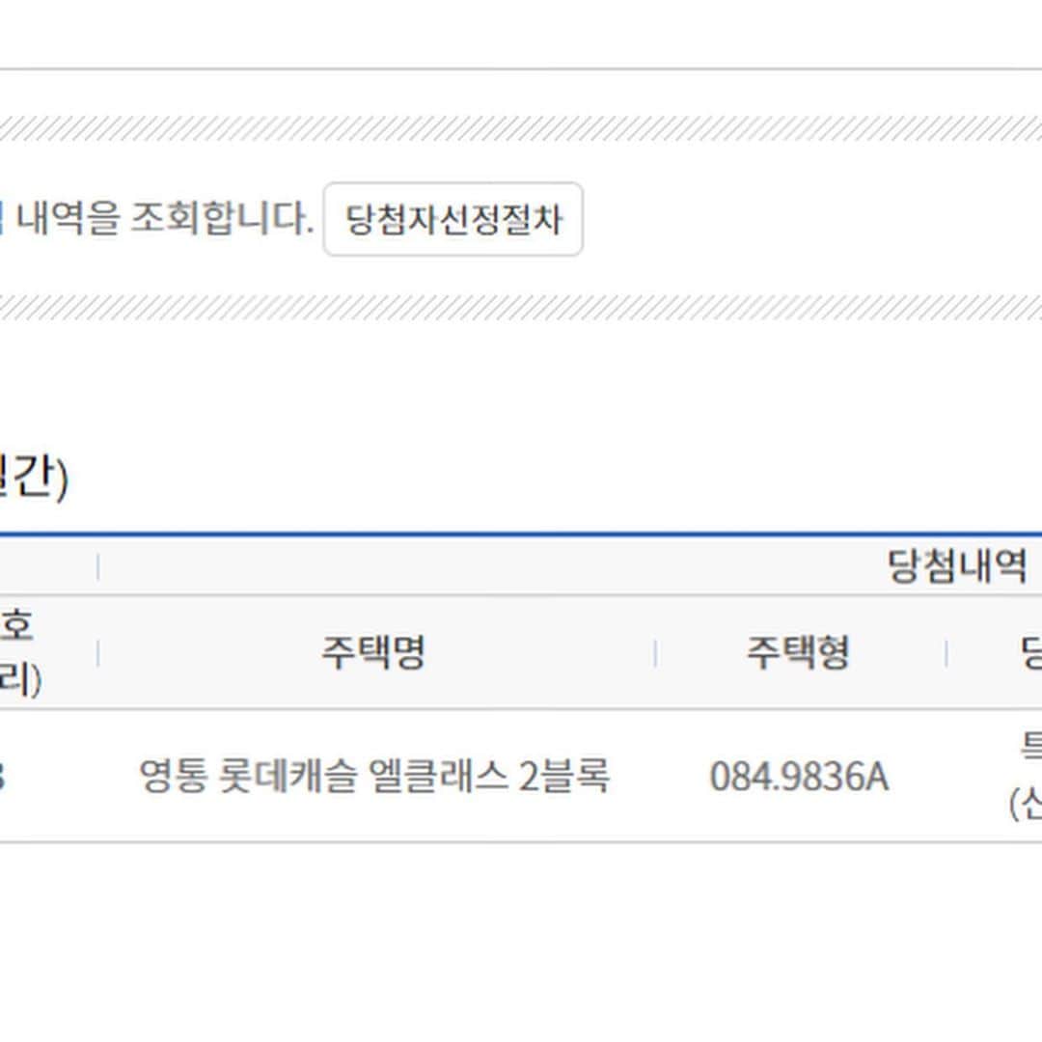Click the blue top border of the table
The image size is (1042, 1042).
coord(521,533)
